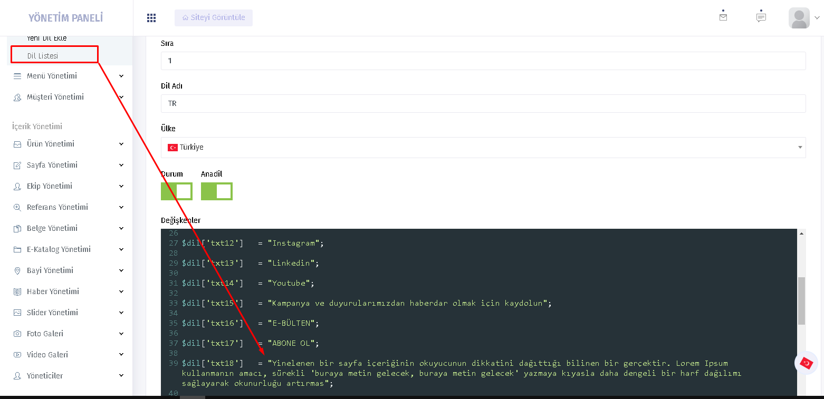824x399 pixels.
Task: Click the Menü Yönetimi hamburger icon
Action: (17, 76)
